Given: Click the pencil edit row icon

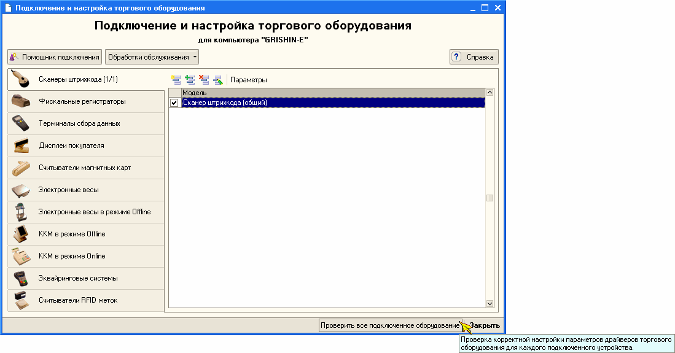Looking at the screenshot, I should pos(217,80).
